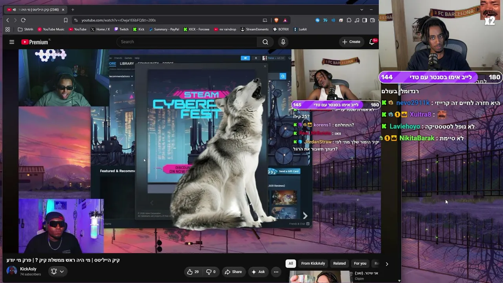Select the YouTube video browser tab
This screenshot has height=283, width=503.
(36, 9)
